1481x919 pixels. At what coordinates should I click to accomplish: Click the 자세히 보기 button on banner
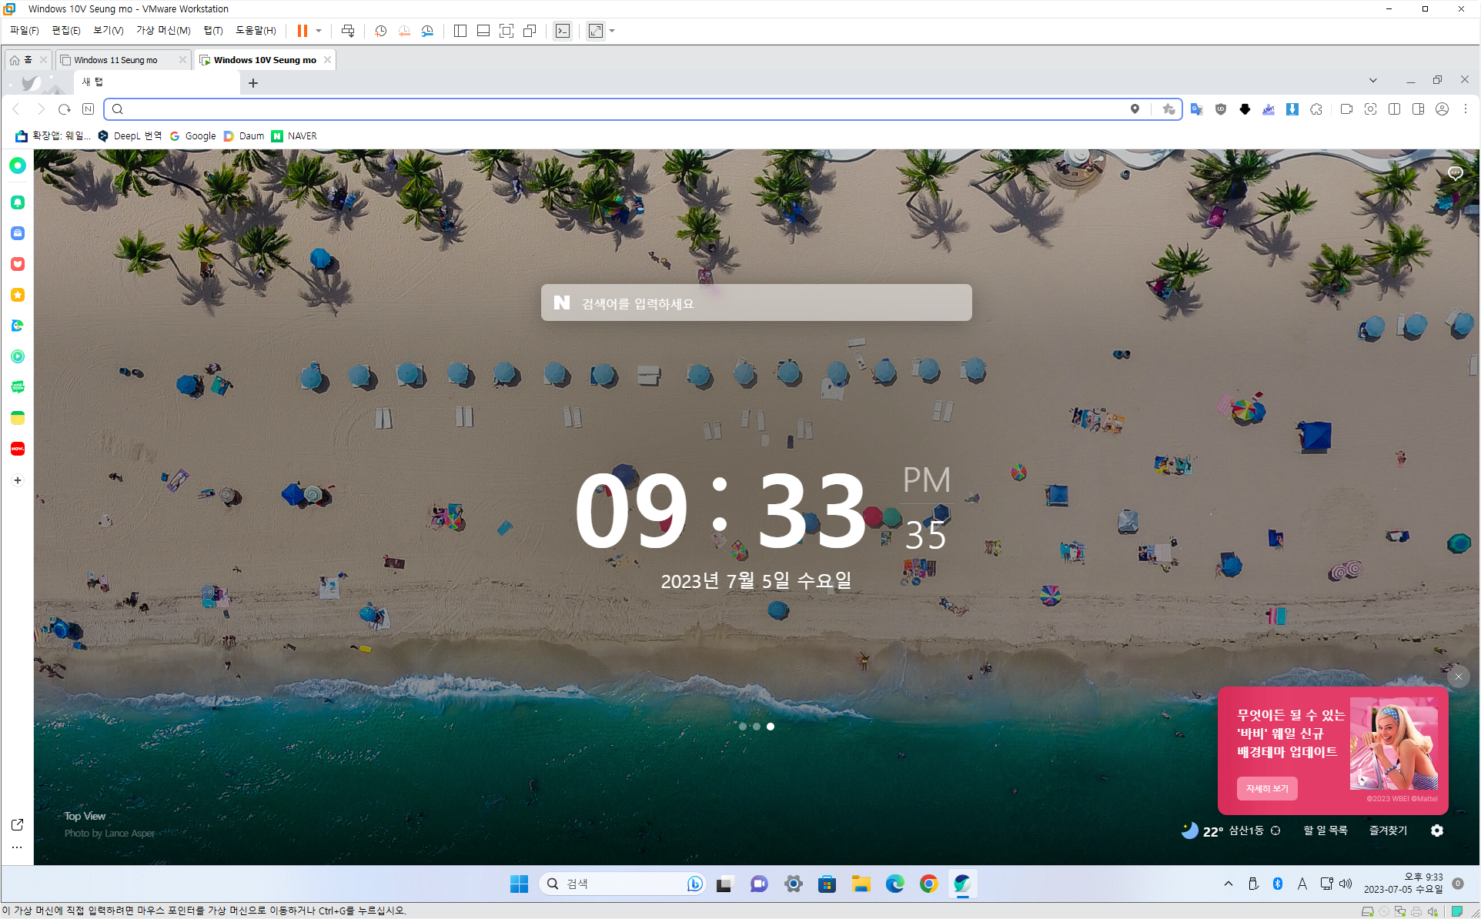pos(1266,788)
